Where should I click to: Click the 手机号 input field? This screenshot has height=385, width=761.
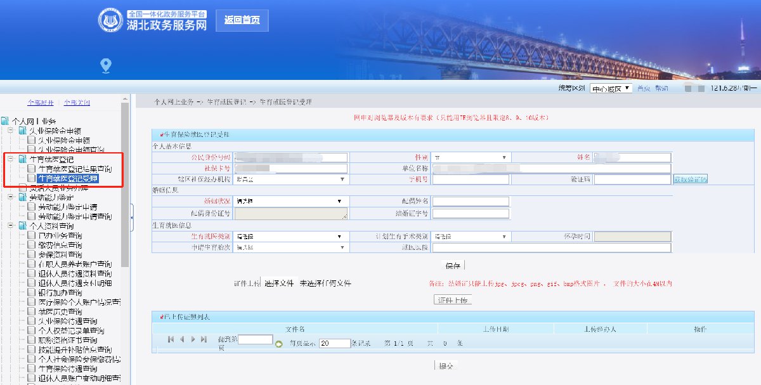click(x=471, y=179)
